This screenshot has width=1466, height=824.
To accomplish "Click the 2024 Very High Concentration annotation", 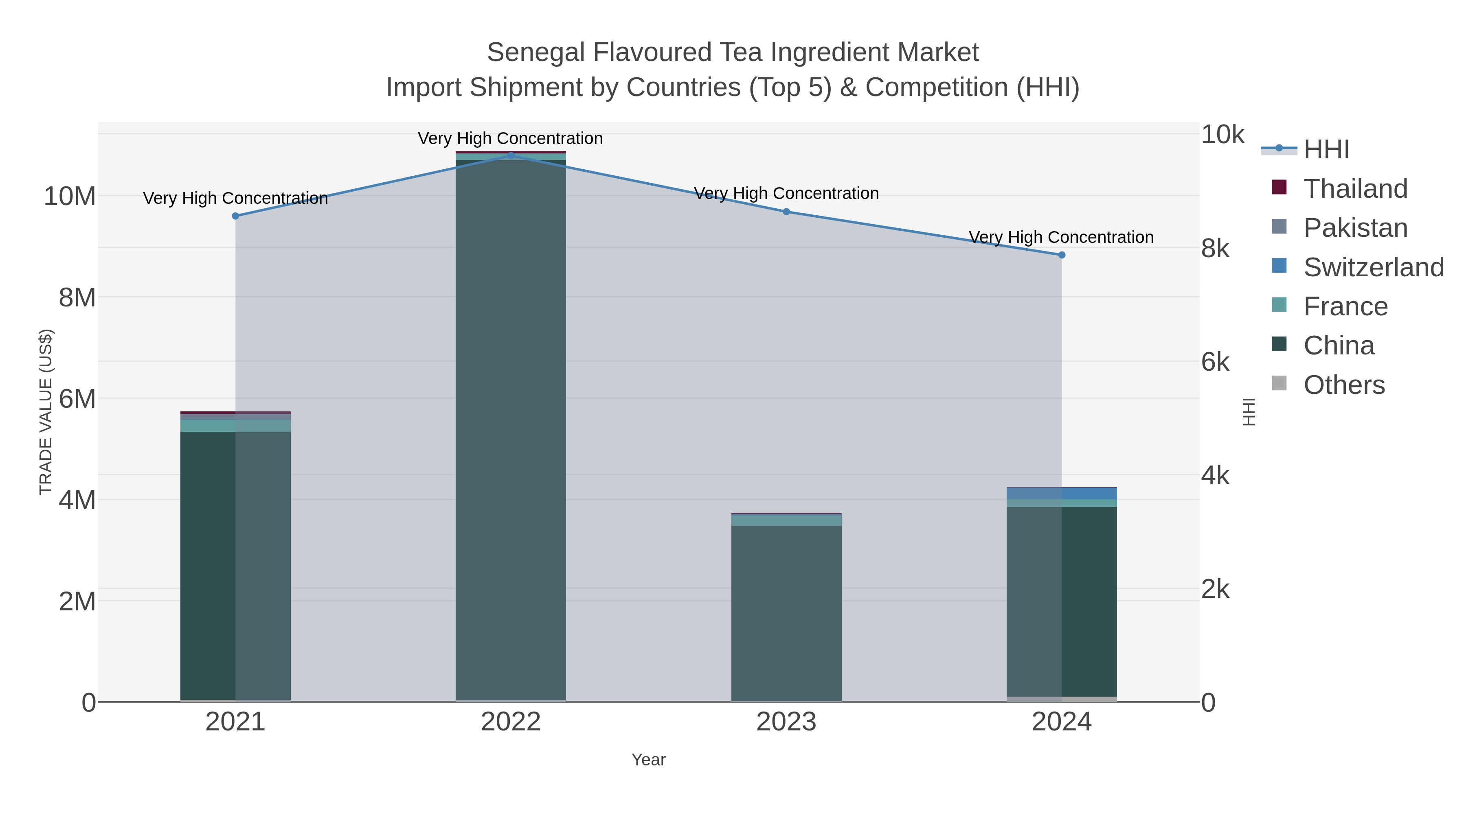I will (1061, 237).
